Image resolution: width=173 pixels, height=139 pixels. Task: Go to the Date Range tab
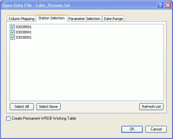(x=113, y=19)
